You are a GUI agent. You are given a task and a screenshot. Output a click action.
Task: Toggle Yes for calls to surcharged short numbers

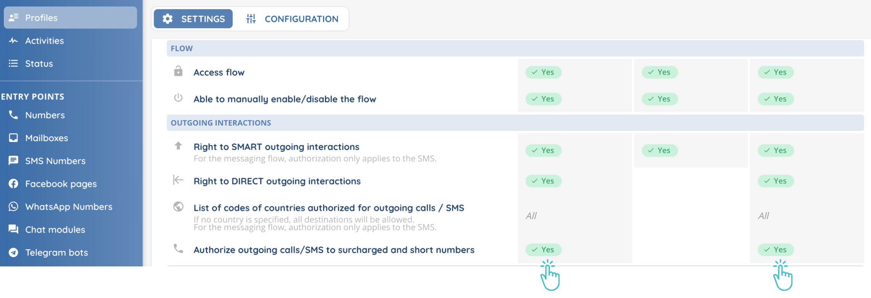point(543,250)
